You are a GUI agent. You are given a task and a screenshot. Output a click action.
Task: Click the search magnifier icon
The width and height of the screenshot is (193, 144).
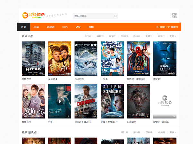pos(115,16)
